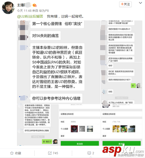The image size is (145, 158).
Task: Click the aspku.com watermark logo
Action: [x=123, y=151]
